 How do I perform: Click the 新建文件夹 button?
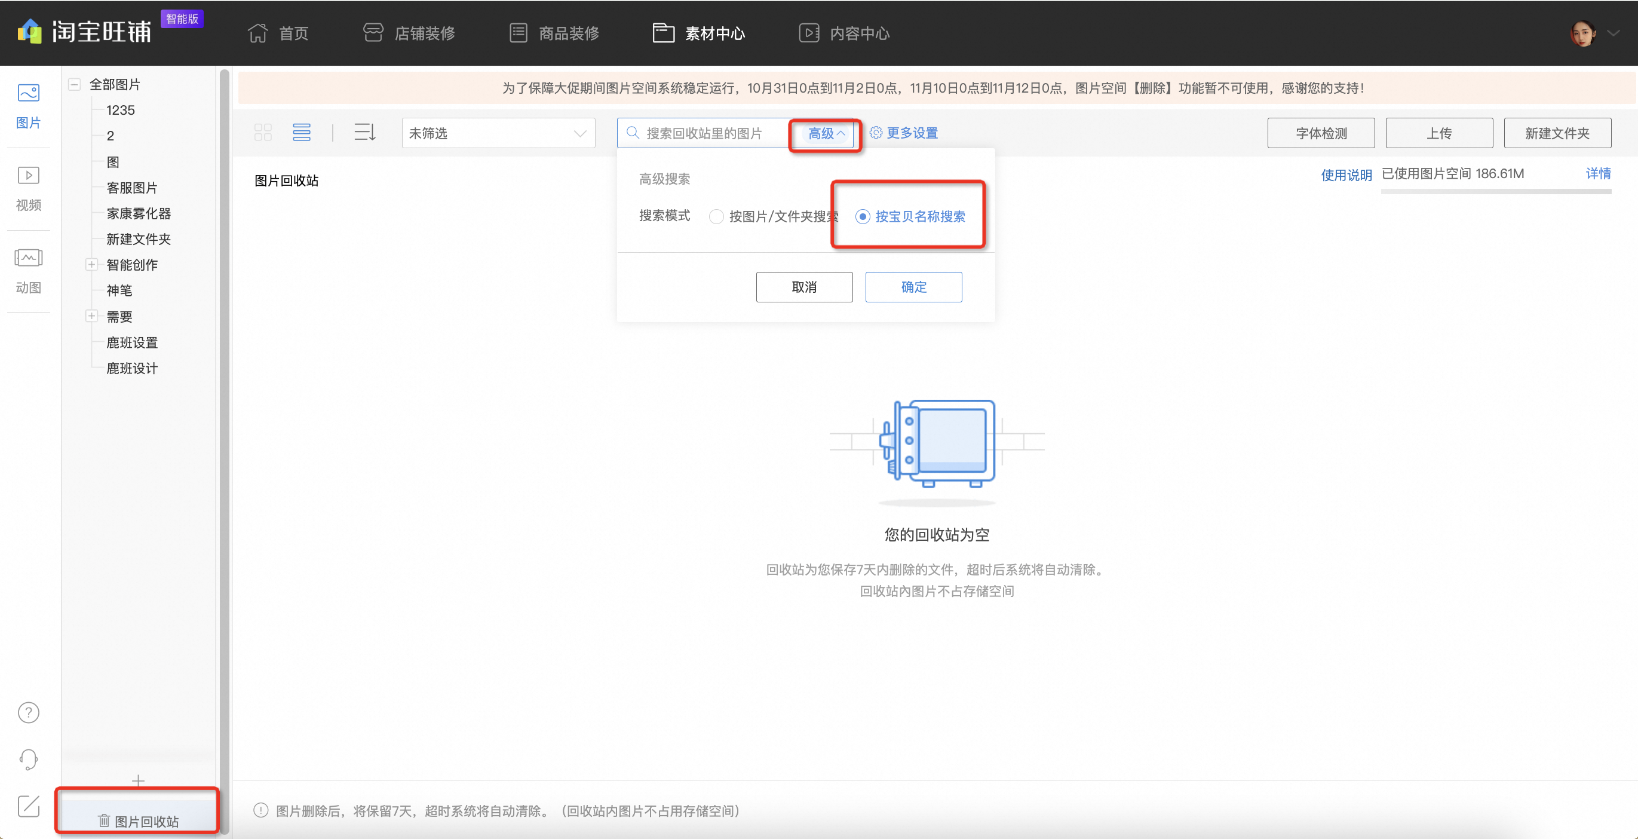coord(1557,133)
